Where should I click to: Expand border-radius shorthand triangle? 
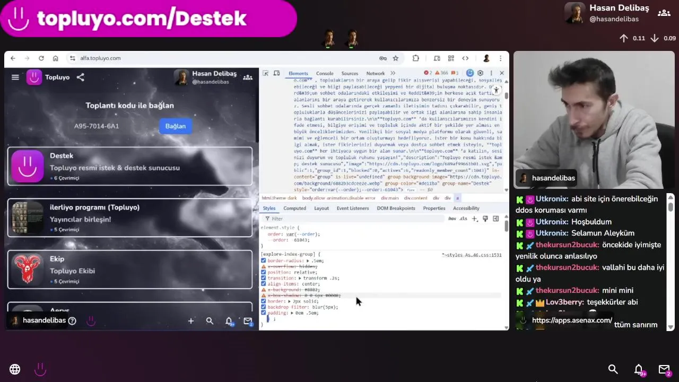pyautogui.click(x=308, y=261)
